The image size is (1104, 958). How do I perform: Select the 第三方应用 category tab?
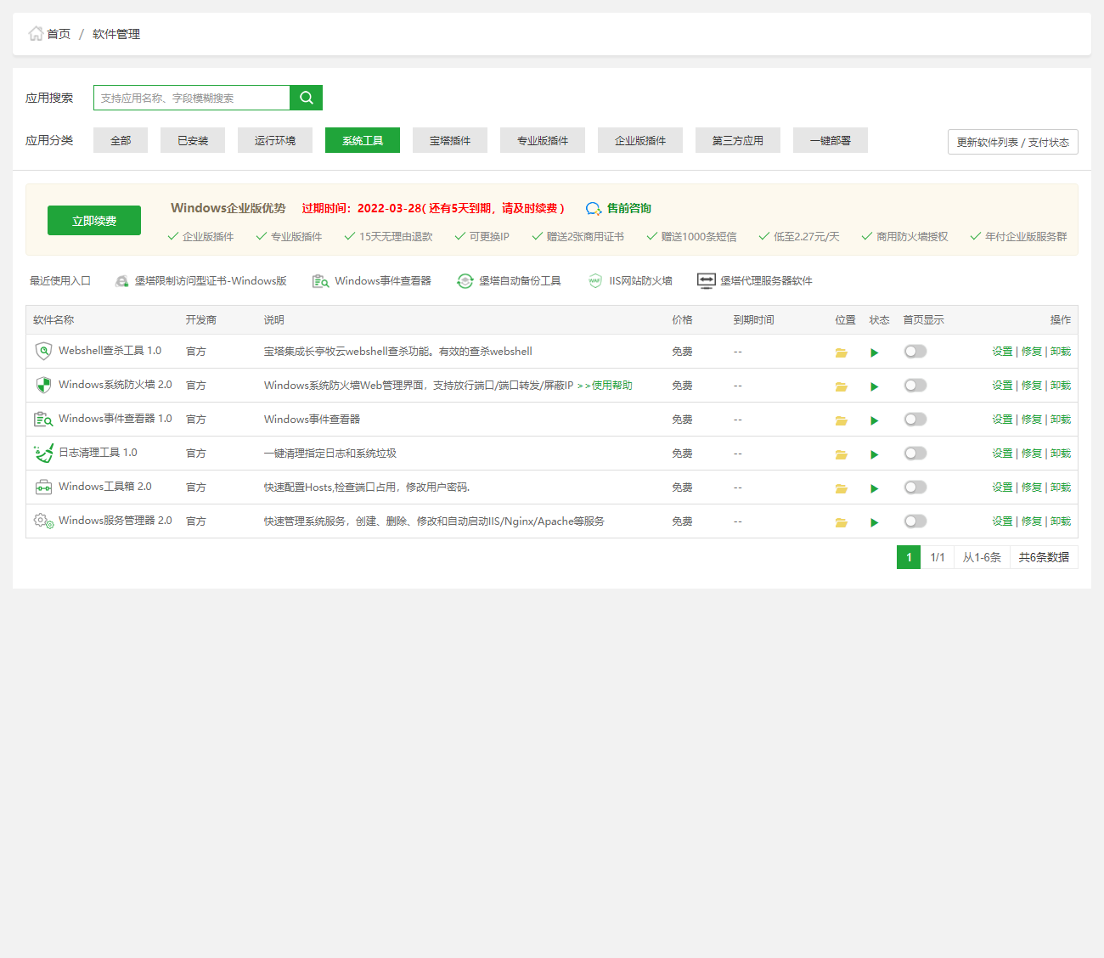[738, 140]
